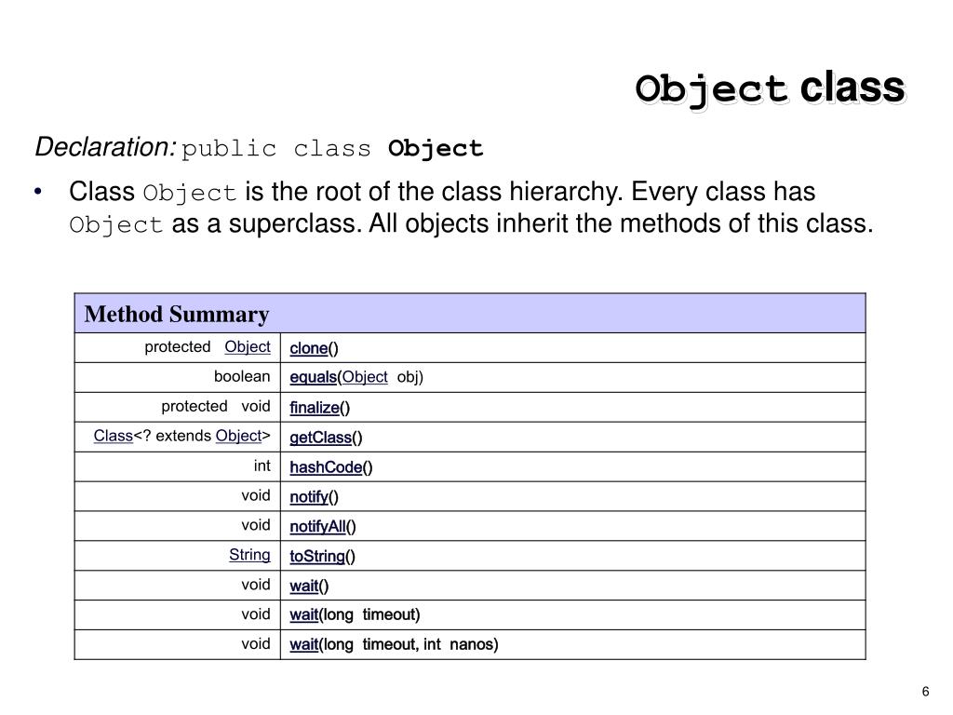Open the wait link taking only long timeout
The height and width of the screenshot is (715, 953).
tap(303, 614)
